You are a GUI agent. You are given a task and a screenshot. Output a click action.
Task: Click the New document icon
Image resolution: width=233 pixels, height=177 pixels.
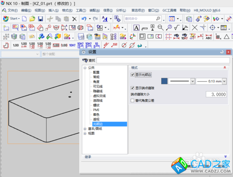(x=24, y=19)
